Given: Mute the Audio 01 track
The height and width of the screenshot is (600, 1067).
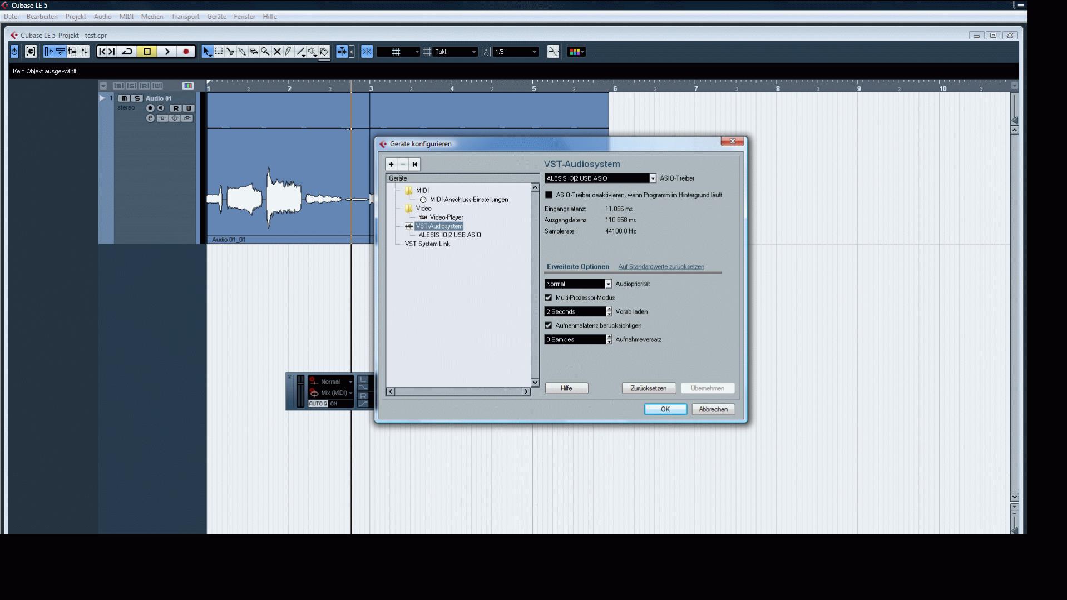Looking at the screenshot, I should 124,98.
